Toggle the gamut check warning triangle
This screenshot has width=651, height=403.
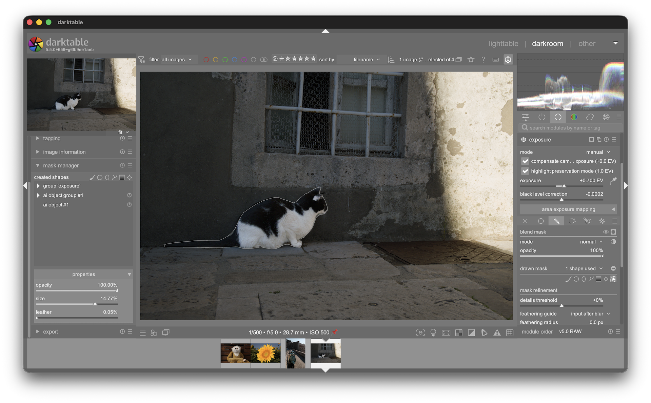coord(497,333)
